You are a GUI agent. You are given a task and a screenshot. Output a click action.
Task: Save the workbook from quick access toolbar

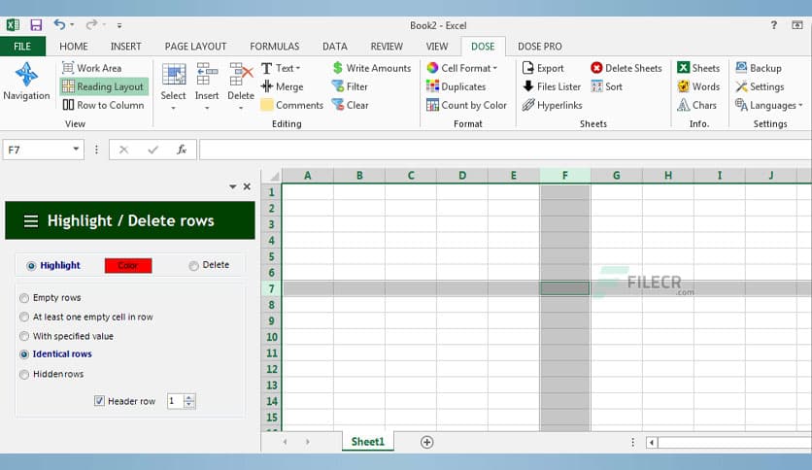36,25
